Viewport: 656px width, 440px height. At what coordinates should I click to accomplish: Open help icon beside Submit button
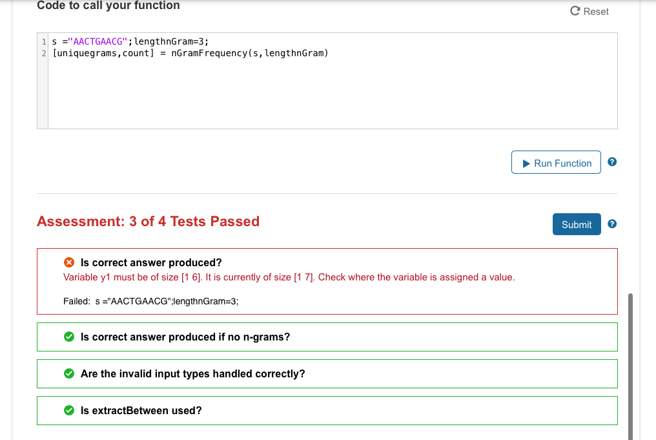(x=612, y=224)
